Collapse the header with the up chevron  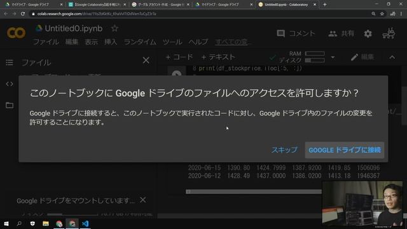tap(392, 57)
